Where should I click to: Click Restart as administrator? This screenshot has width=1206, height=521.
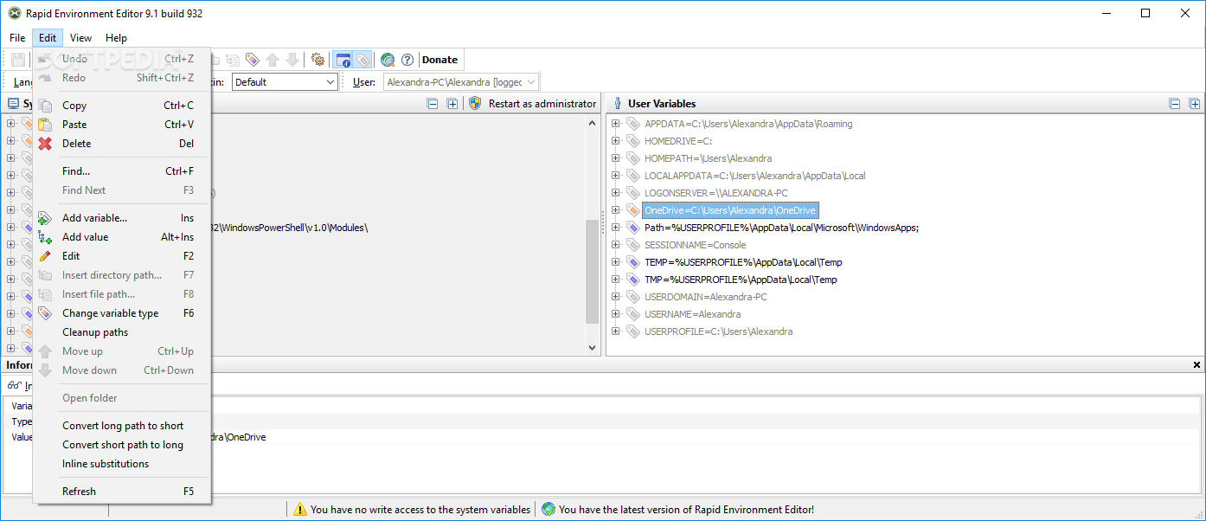click(542, 104)
